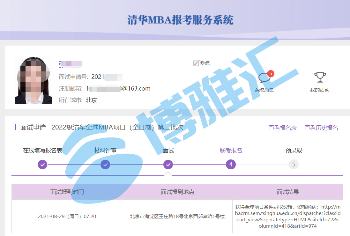Click the 面试申请 section title
Image resolution: width=350 pixels, height=236 pixels.
[33, 127]
